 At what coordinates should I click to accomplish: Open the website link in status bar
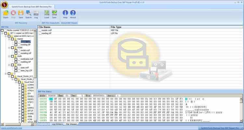(x=11, y=128)
